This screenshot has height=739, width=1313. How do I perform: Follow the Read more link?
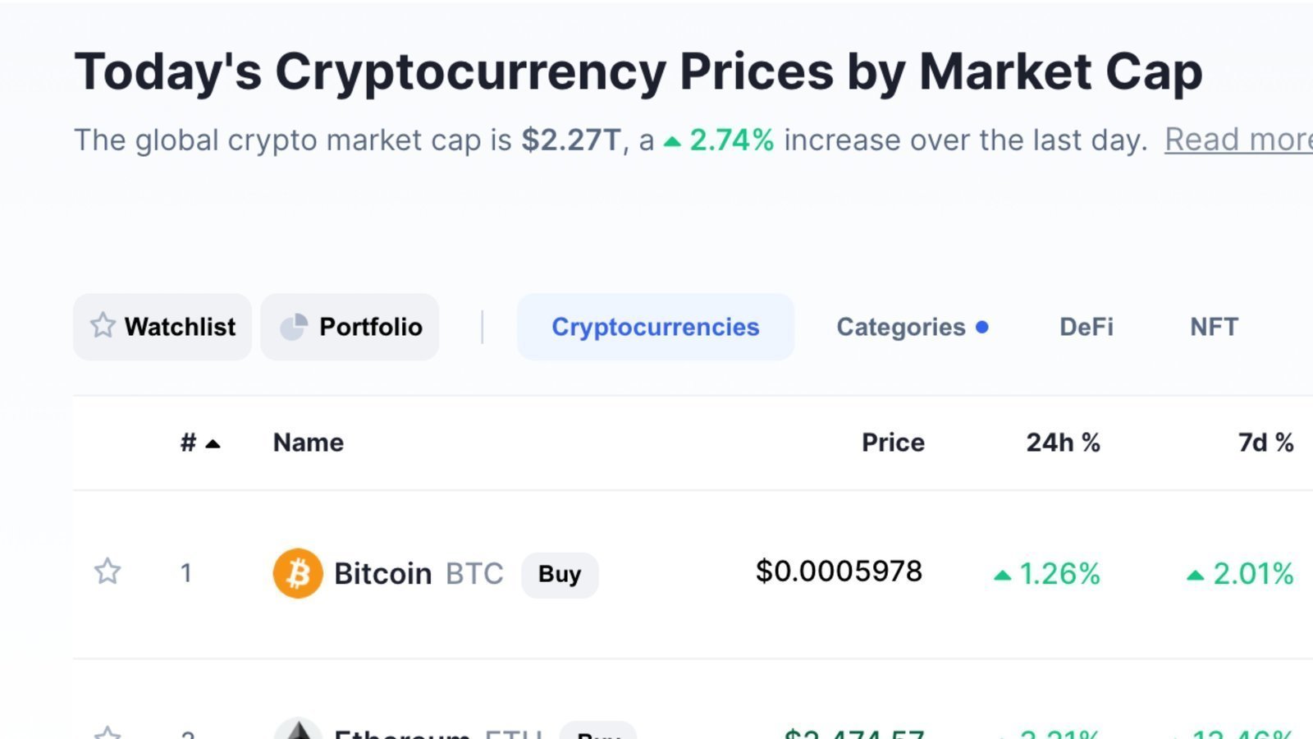(x=1238, y=140)
